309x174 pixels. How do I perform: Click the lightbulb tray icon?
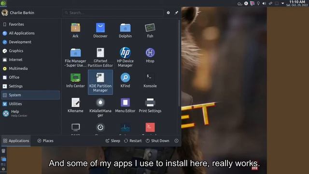click(x=258, y=3)
